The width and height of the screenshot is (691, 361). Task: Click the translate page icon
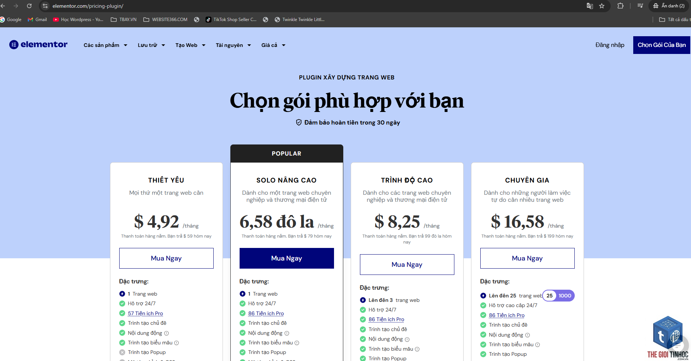590,6
